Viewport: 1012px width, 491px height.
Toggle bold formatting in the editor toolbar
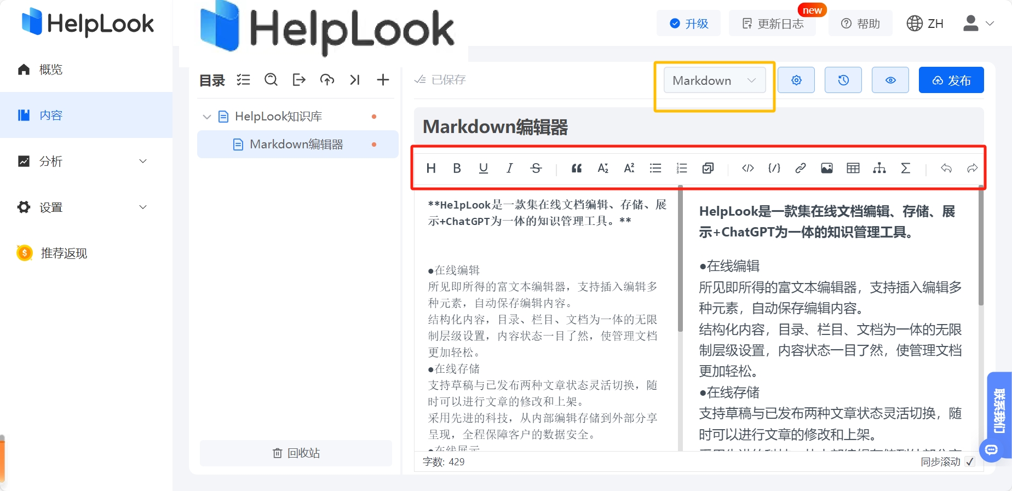pos(457,168)
